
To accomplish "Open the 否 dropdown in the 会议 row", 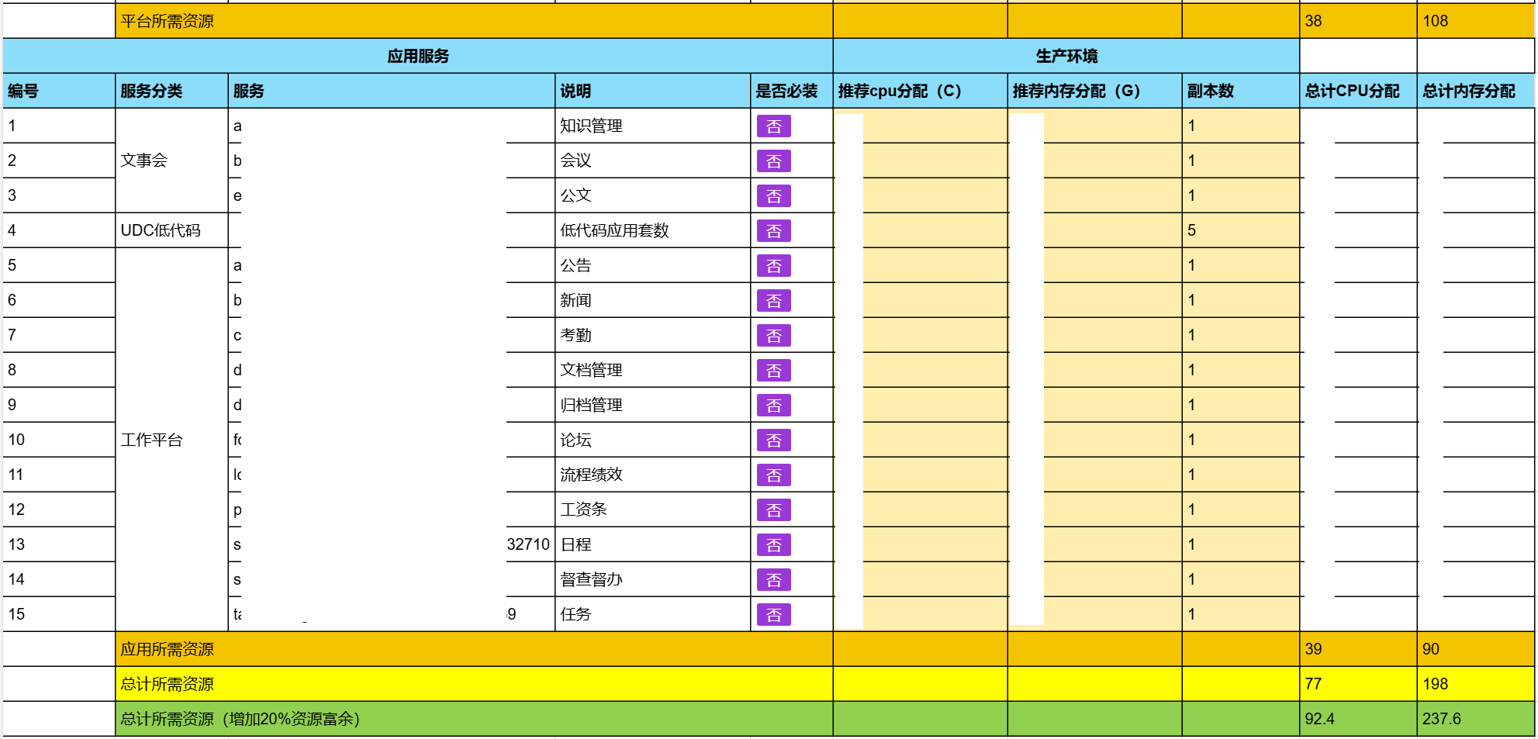I will (x=773, y=161).
